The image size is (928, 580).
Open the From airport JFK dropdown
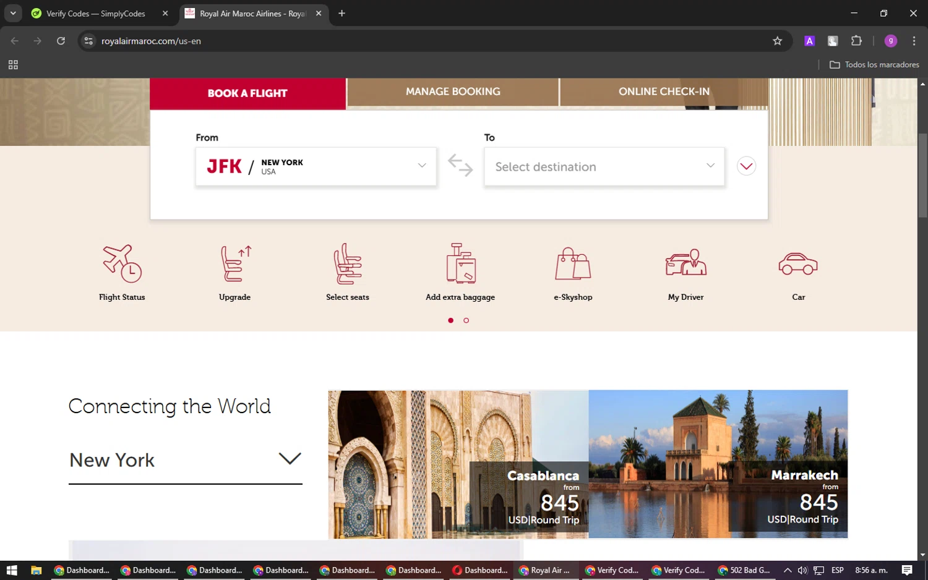316,166
